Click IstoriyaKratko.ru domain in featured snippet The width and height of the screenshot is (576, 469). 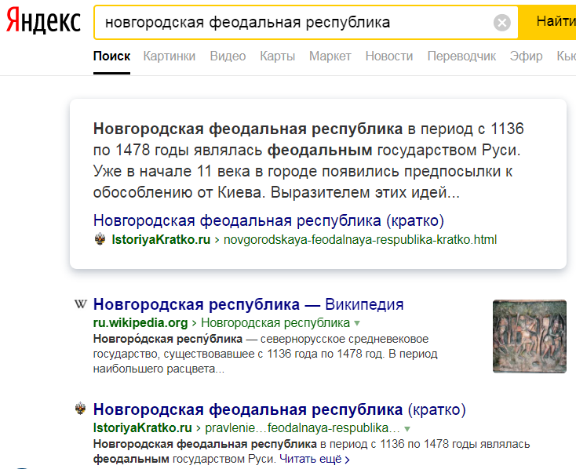(161, 239)
